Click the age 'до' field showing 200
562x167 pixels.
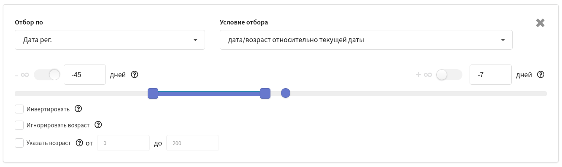(193, 143)
